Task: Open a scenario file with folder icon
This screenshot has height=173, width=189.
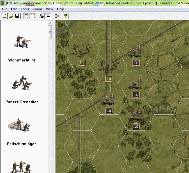Action: (x=11, y=16)
